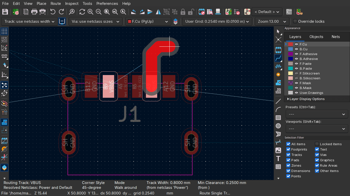Image resolution: width=350 pixels, height=196 pixels.
Task: Toggle grid dots display
Action: 4,31
